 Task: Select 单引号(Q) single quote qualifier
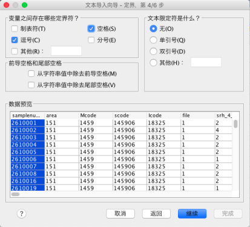tap(153, 40)
